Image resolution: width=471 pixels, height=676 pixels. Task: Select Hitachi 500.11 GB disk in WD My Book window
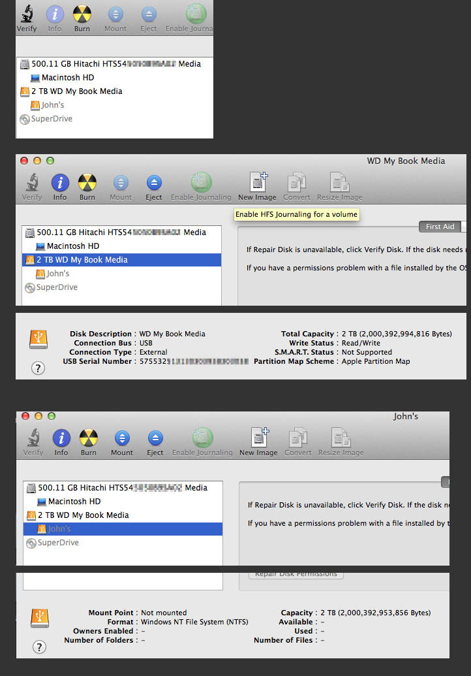coord(121,232)
